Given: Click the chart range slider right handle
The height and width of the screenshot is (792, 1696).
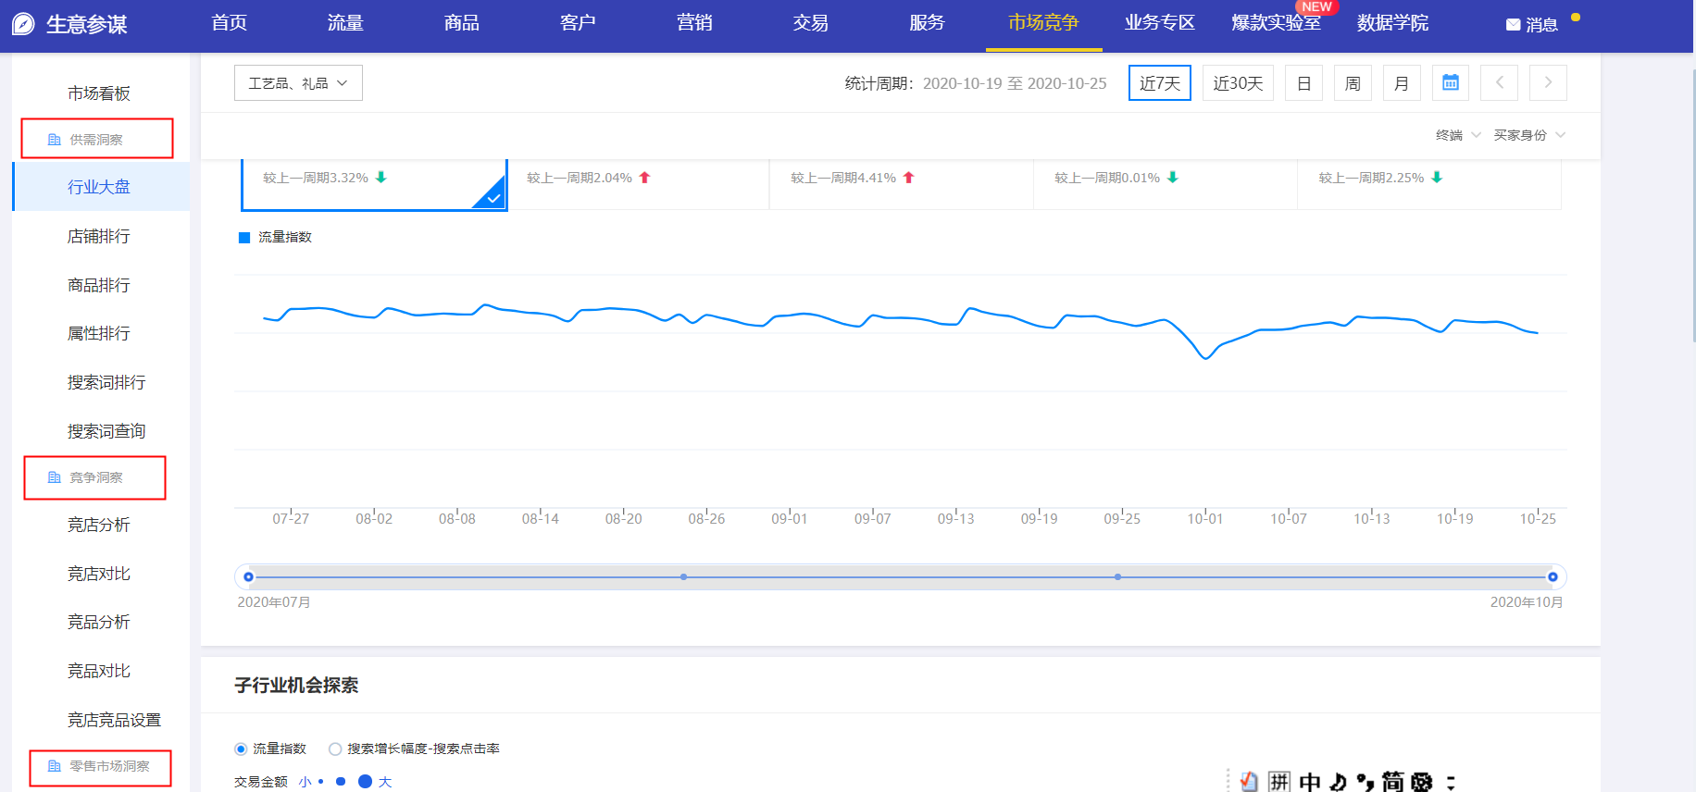Looking at the screenshot, I should [x=1553, y=576].
